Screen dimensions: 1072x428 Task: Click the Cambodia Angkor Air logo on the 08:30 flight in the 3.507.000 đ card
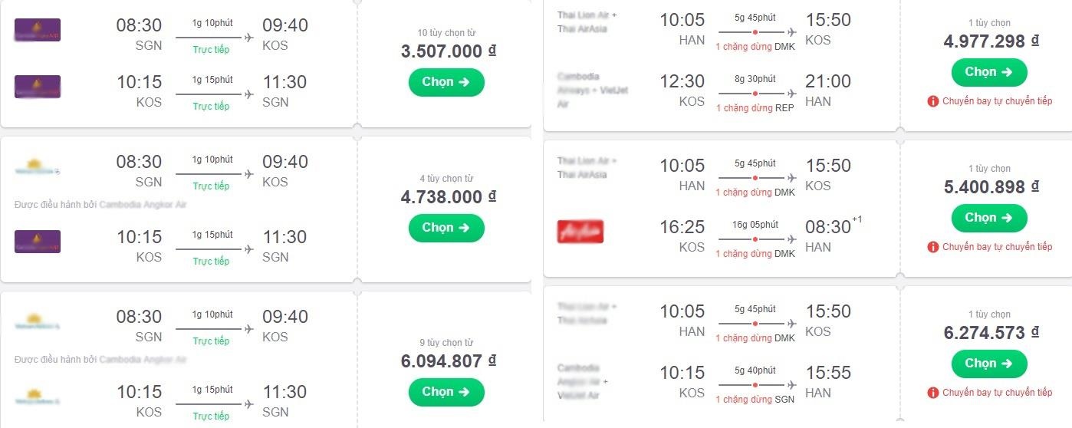pyautogui.click(x=38, y=31)
